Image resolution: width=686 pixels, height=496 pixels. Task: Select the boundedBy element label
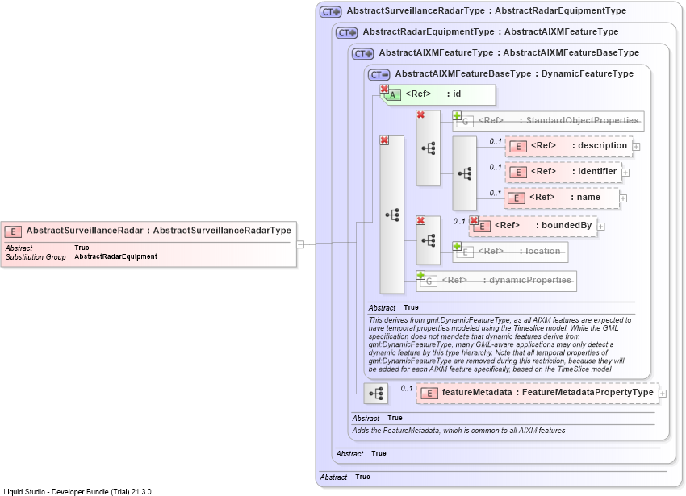point(543,226)
